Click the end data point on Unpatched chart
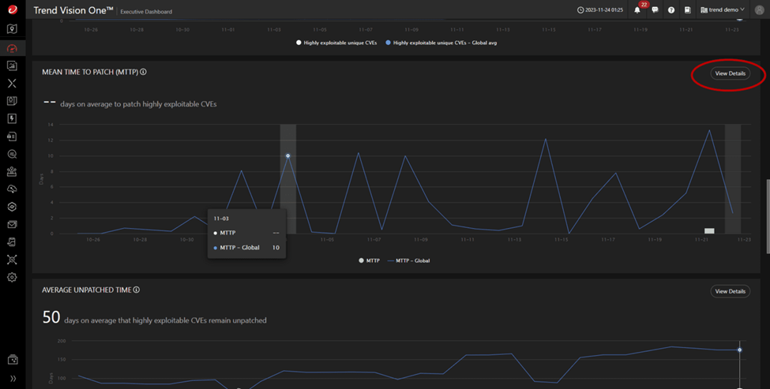The image size is (770, 389). [x=739, y=350]
